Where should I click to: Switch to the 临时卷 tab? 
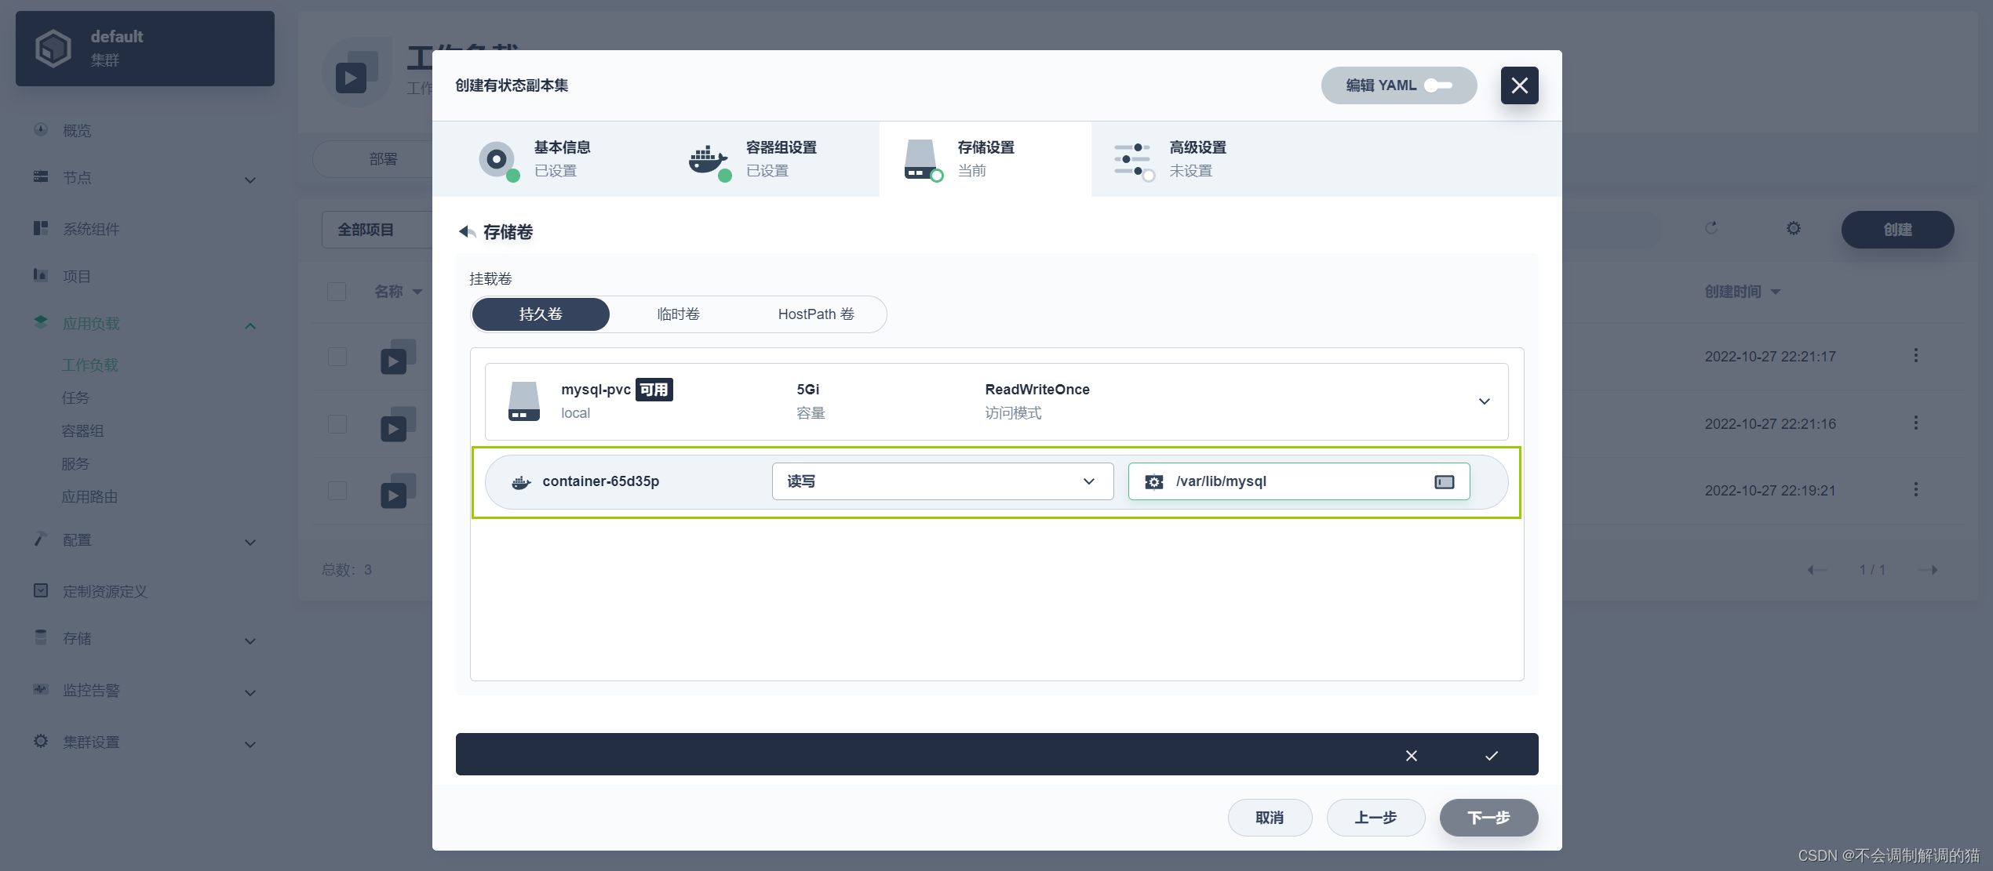click(x=678, y=314)
